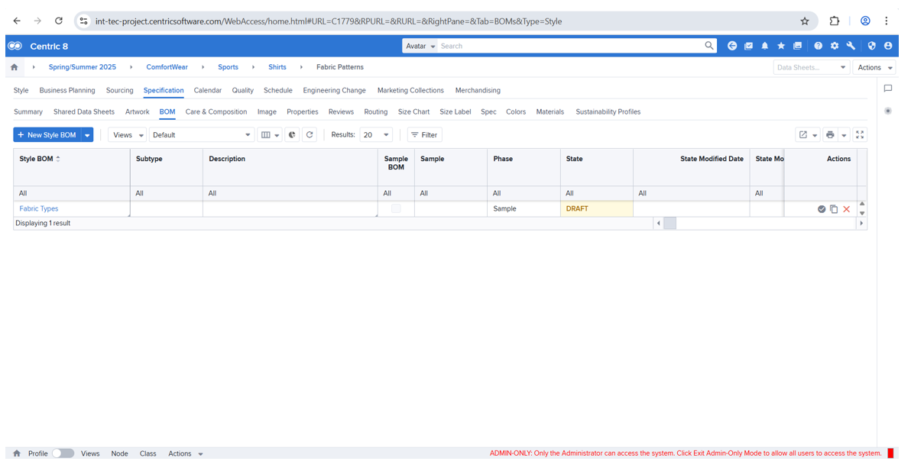Open the settings gear icon in header

(835, 46)
